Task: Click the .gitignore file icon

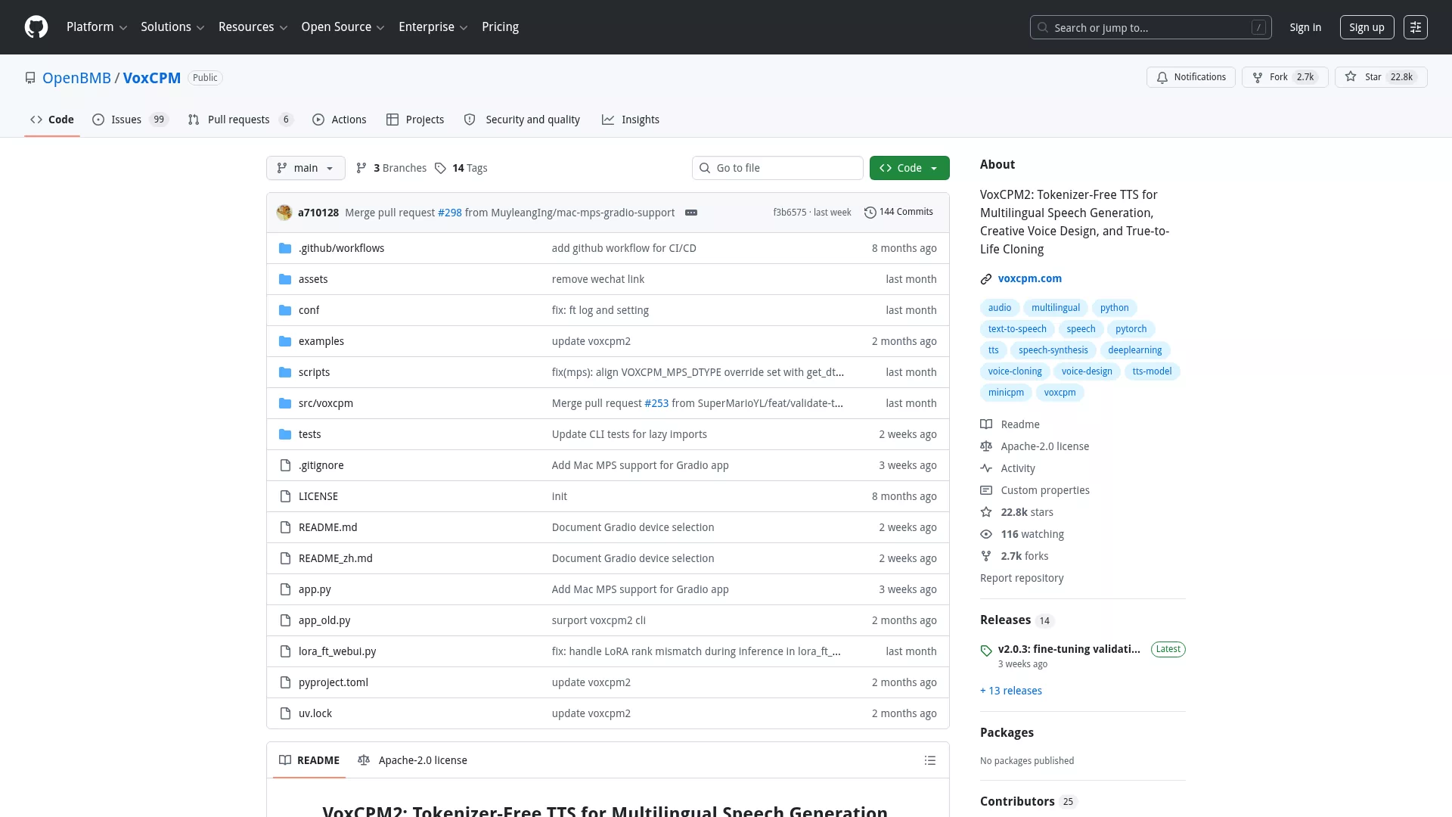Action: tap(285, 465)
